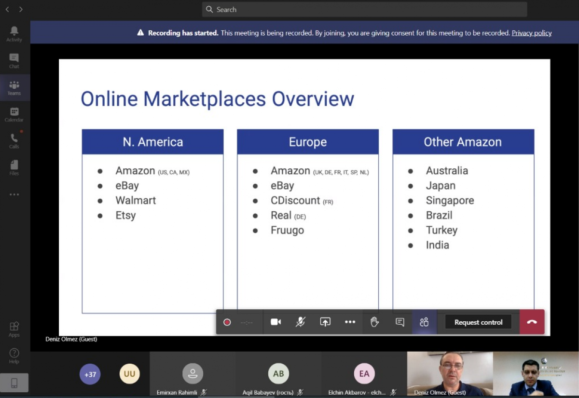Viewport: 579px width, 398px height.
Task: Click the mobile device icon
Action: pyautogui.click(x=14, y=383)
